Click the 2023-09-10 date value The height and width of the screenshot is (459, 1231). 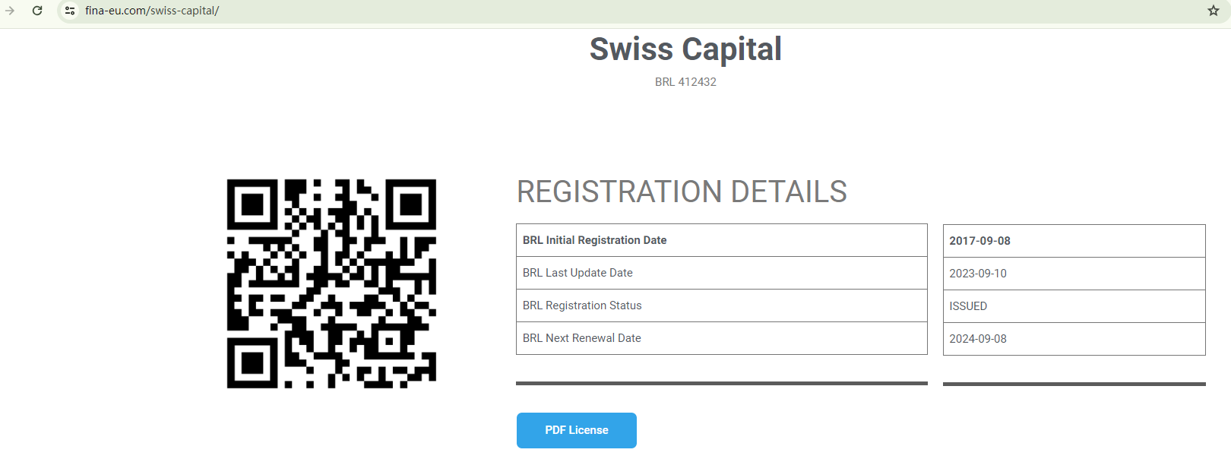click(978, 274)
